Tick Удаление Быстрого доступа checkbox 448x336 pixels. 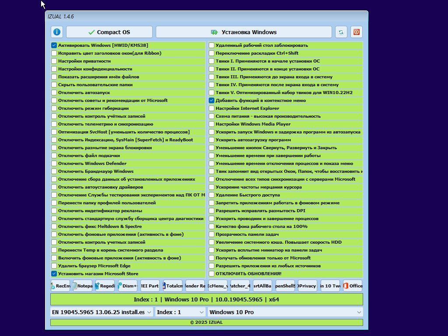tap(211, 195)
